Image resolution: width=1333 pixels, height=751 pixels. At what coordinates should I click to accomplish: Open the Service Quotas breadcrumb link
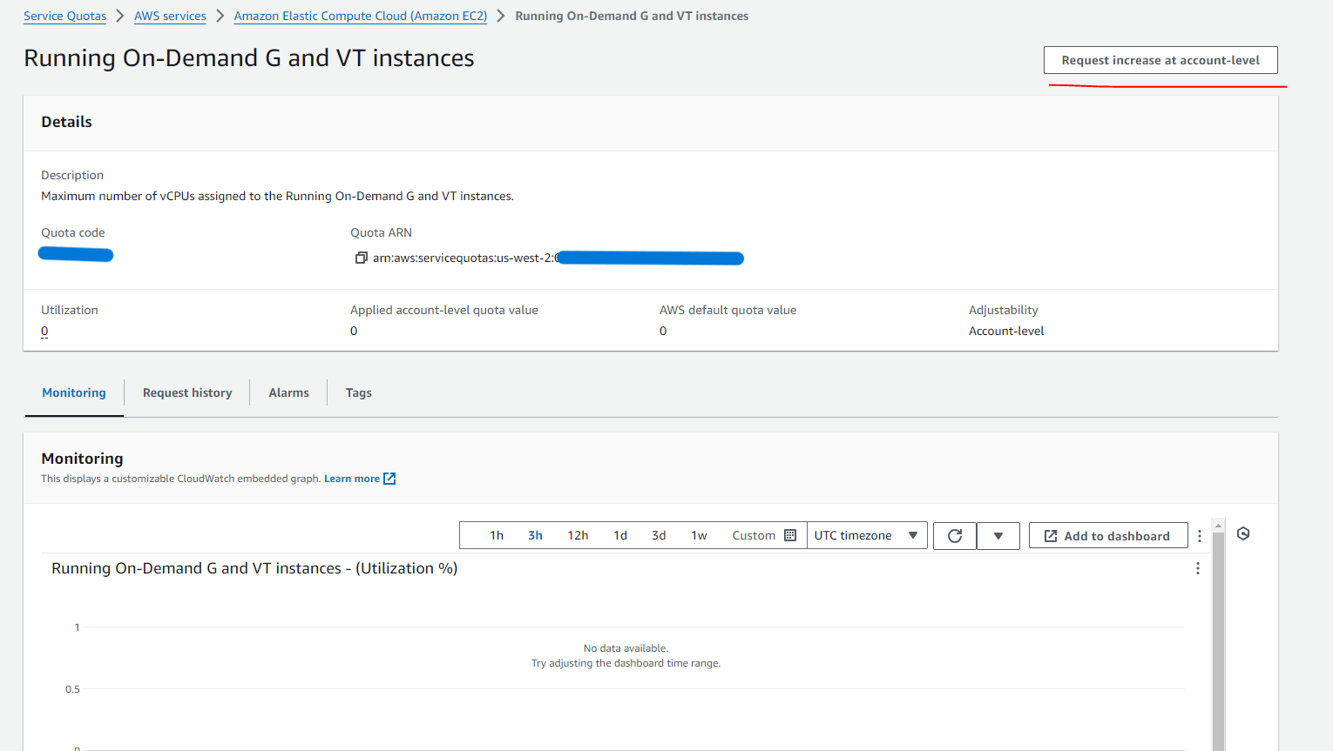[64, 15]
